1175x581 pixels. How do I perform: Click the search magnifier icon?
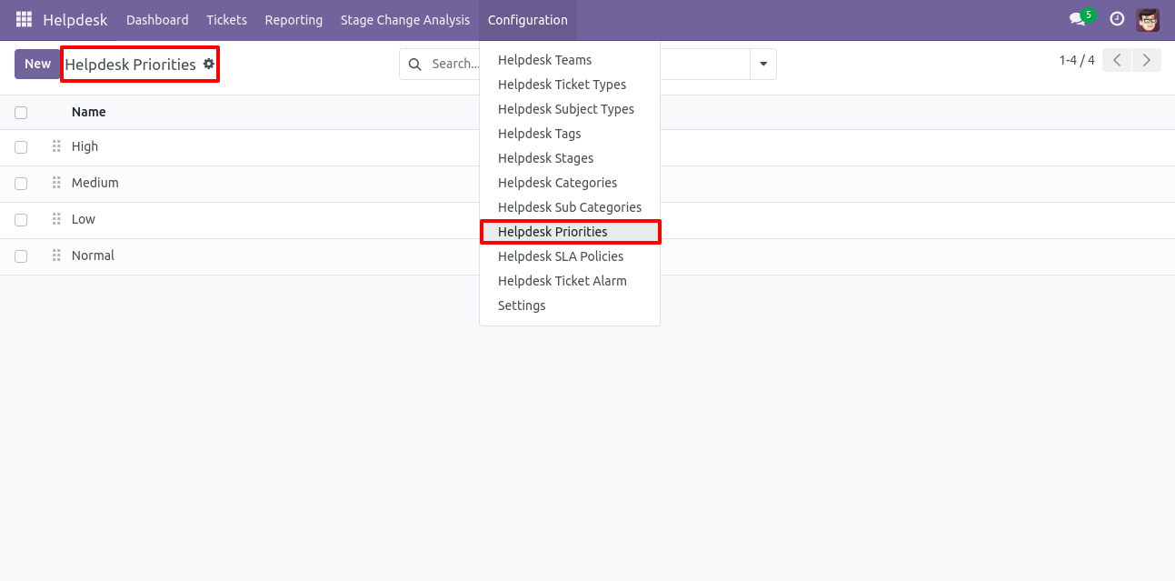[415, 65]
